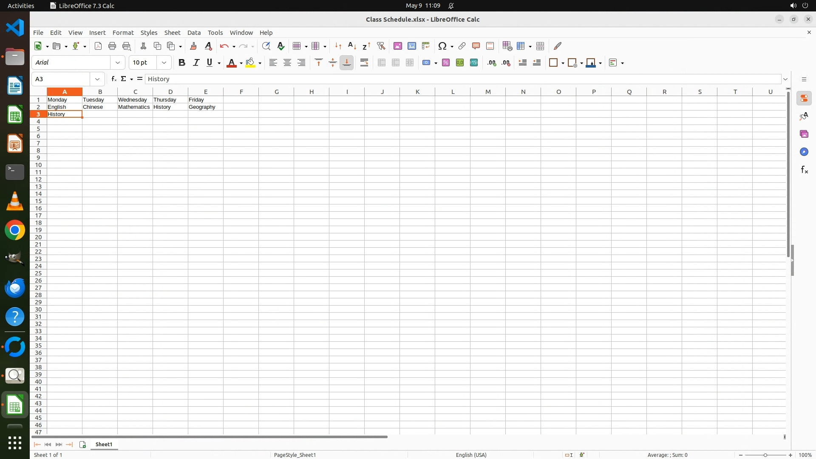The height and width of the screenshot is (459, 816).
Task: Click the Clone Formatting paintbrush icon
Action: [x=193, y=46]
